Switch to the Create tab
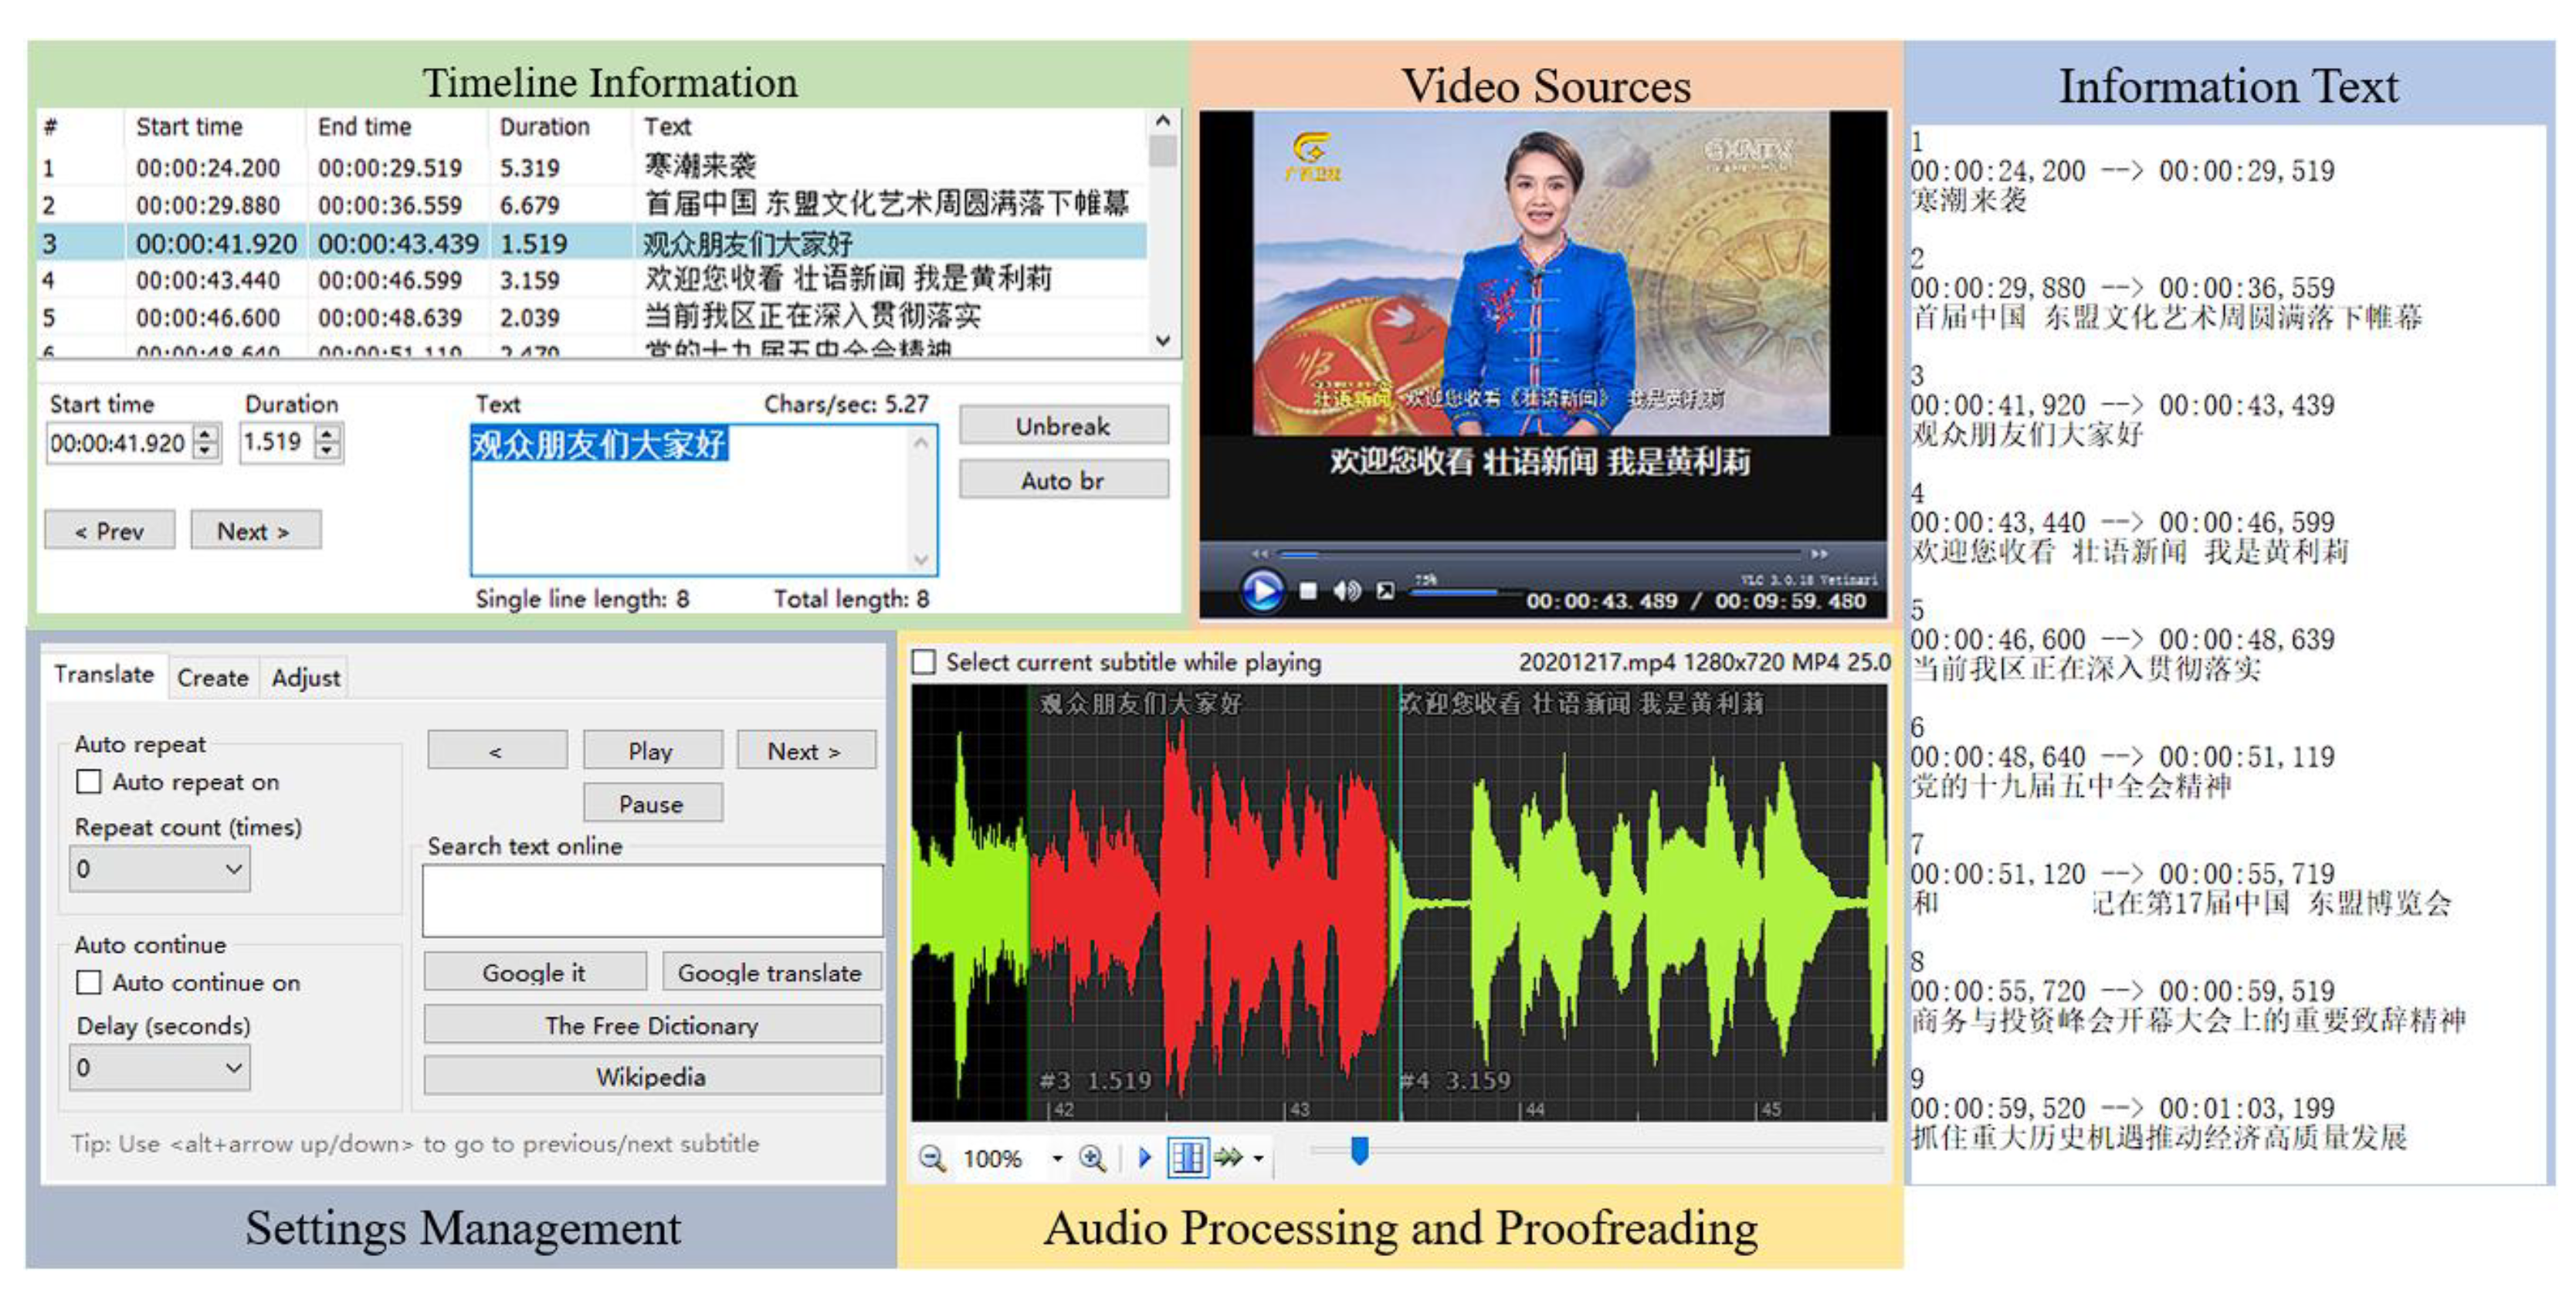2576x1304 pixels. 212,677
